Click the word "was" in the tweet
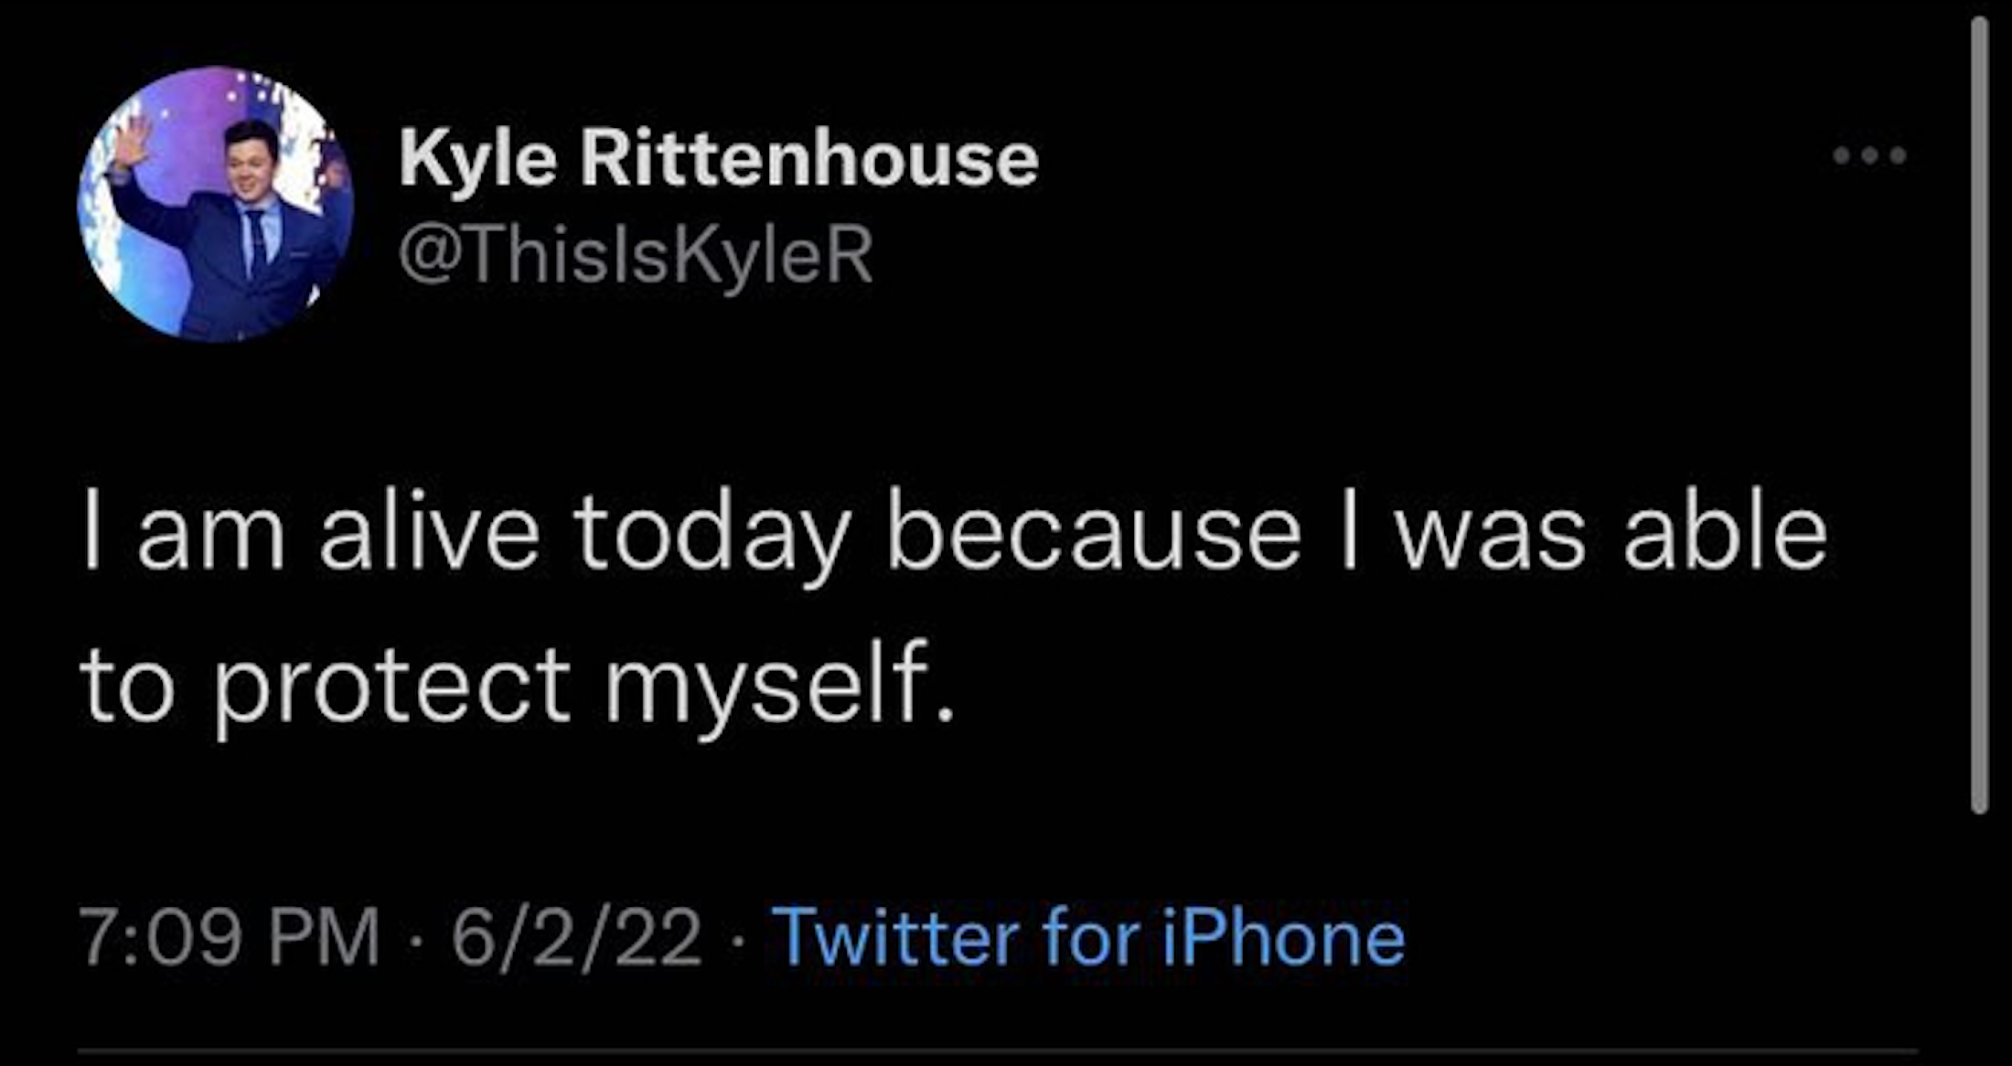The width and height of the screenshot is (2012, 1066). pos(1490,534)
